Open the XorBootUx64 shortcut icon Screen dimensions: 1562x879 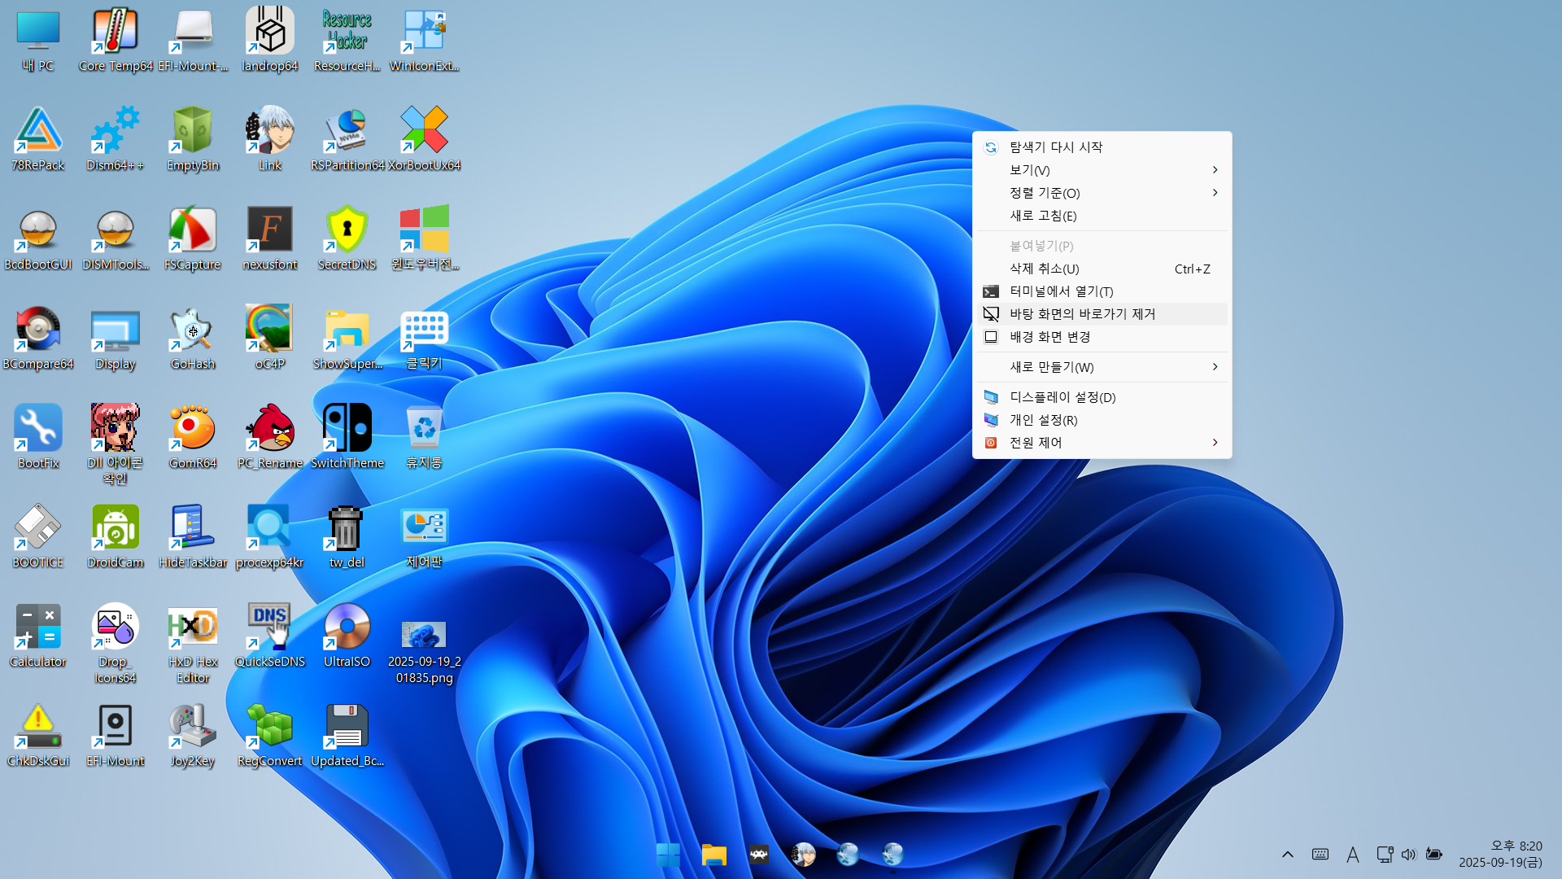424,131
